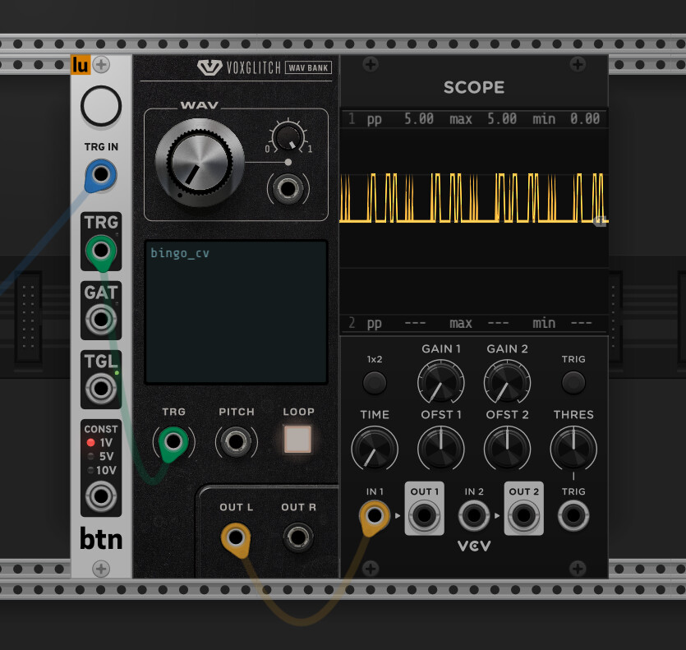Click the bottom screw of btn module
Image resolution: width=686 pixels, height=650 pixels.
[101, 569]
